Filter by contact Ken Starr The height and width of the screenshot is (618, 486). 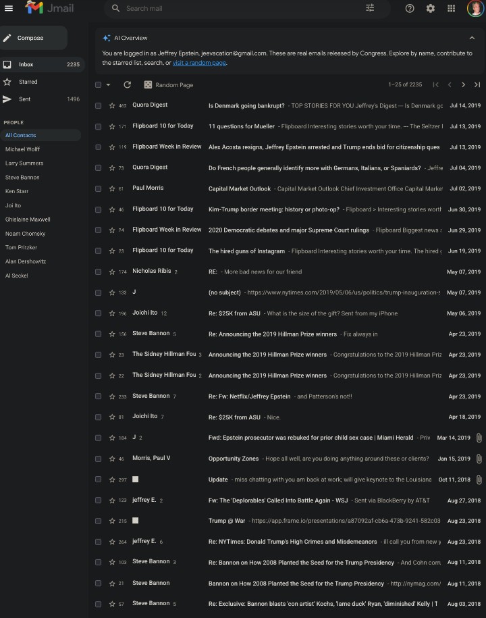(17, 191)
